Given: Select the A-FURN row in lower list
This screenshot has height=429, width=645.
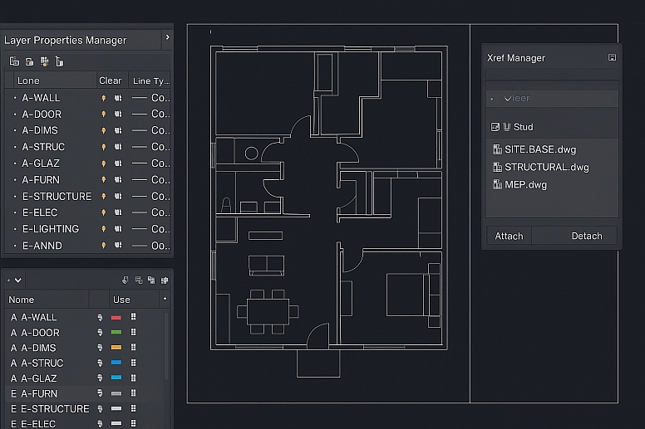Looking at the screenshot, I should pyautogui.click(x=85, y=393).
